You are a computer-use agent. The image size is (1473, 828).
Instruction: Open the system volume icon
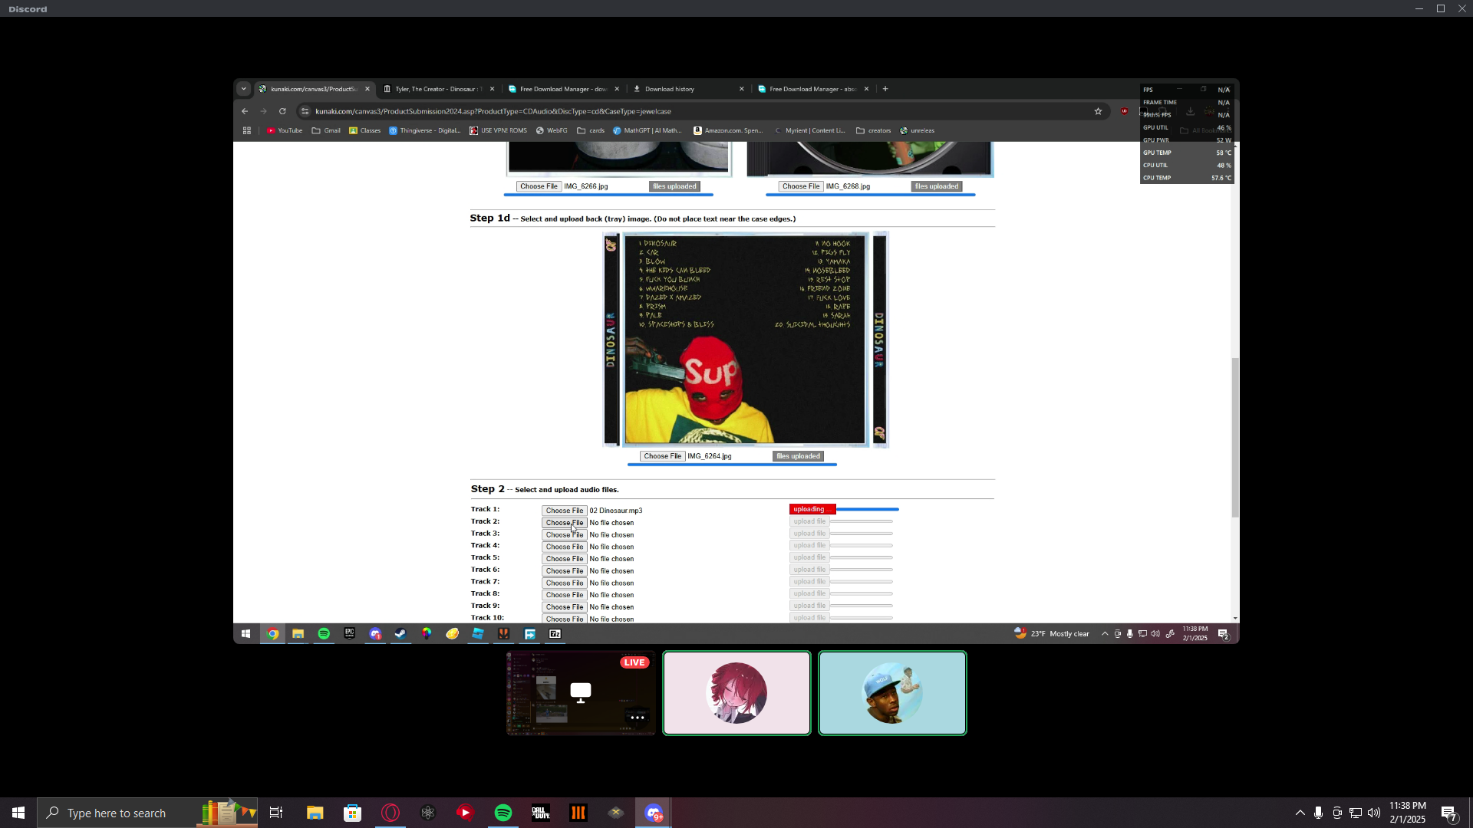(x=1373, y=813)
